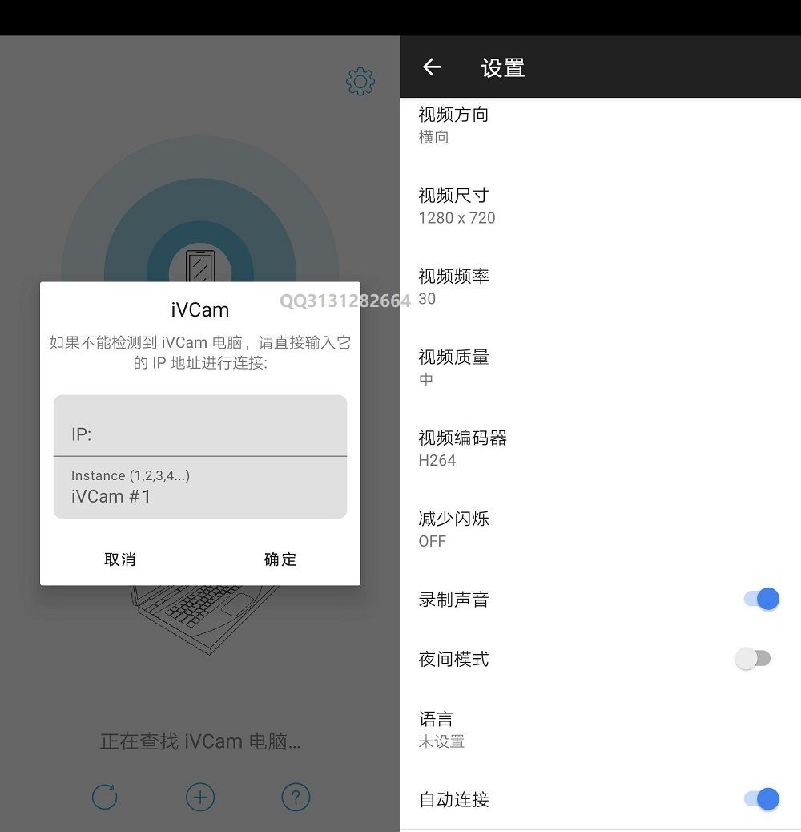Open the 减少闪烁 setting
The image size is (801, 832).
[601, 529]
